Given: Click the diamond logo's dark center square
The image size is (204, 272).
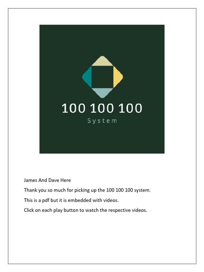Looking at the screenshot, I should click(x=102, y=77).
